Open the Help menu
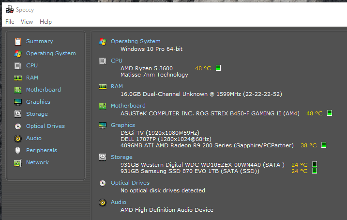The image size is (347, 220). point(45,22)
